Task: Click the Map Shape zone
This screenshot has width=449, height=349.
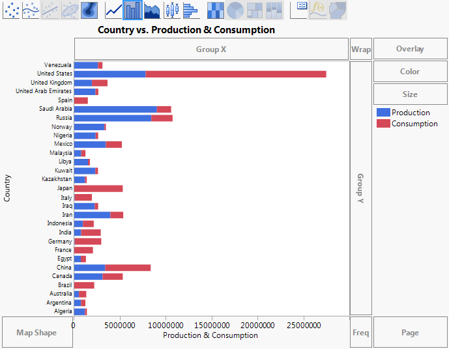Action: point(36,333)
